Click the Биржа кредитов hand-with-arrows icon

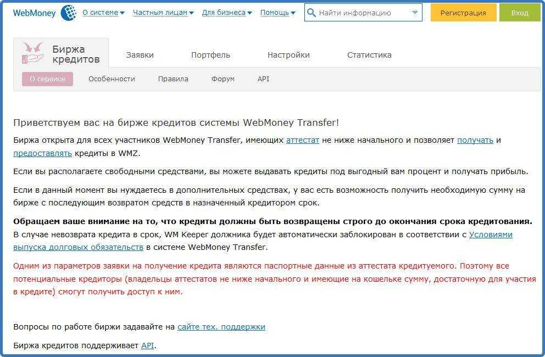click(32, 53)
